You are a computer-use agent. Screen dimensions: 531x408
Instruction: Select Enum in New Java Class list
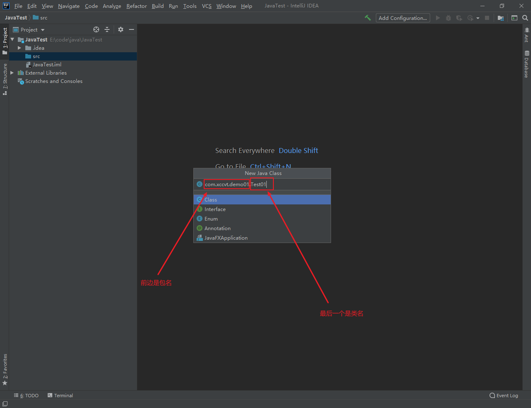(262, 219)
